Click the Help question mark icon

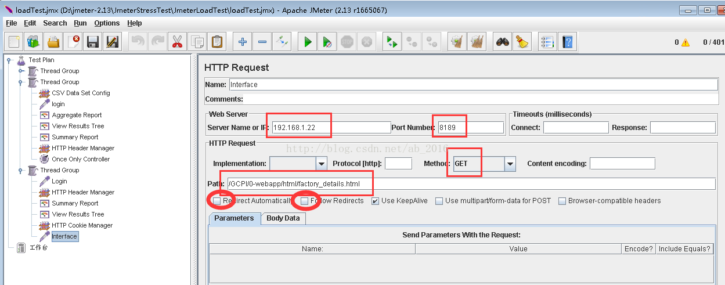click(567, 42)
